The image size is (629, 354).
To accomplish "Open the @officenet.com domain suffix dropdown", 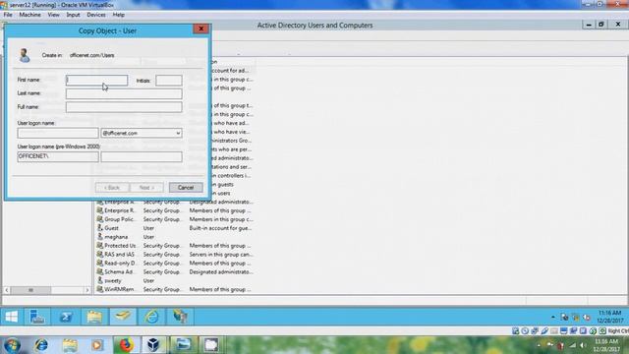I will (x=178, y=133).
